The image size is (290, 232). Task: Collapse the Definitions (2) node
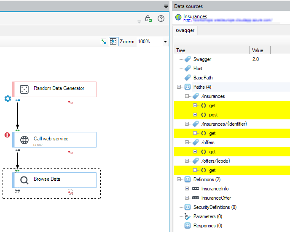179,179
